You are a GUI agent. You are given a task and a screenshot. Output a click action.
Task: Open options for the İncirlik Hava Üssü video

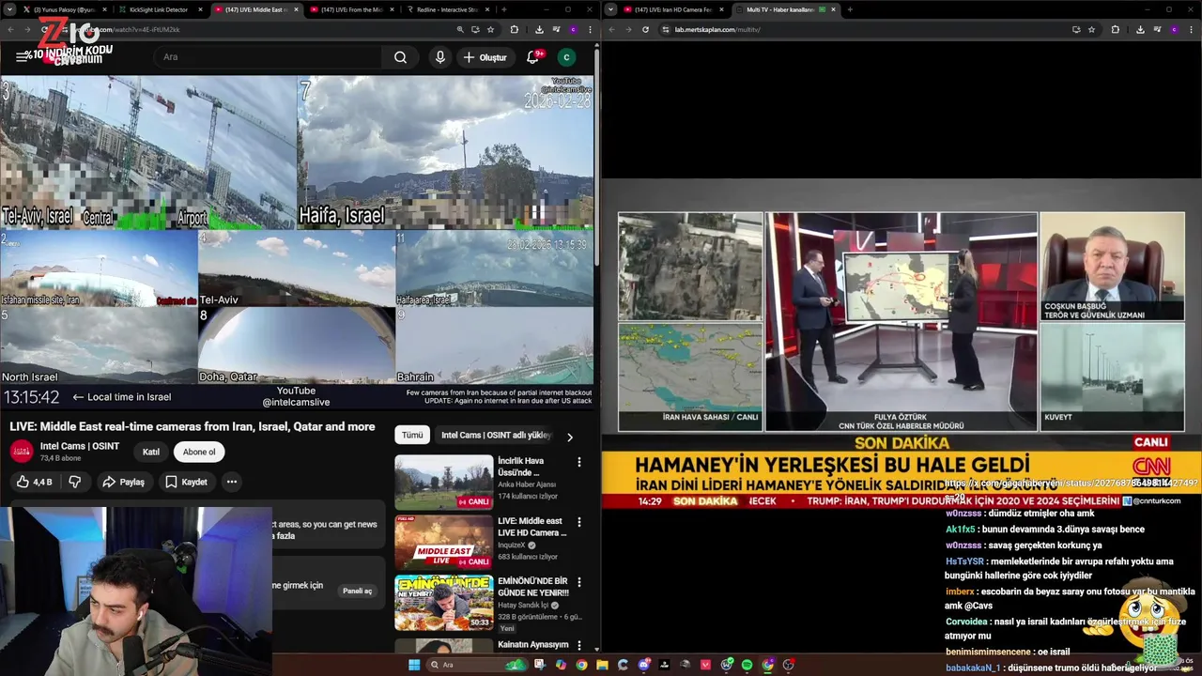click(x=579, y=462)
